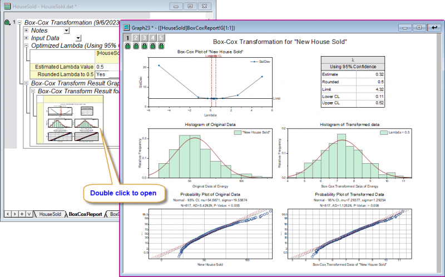Click the Lambda x-axis label

[x=210, y=115]
